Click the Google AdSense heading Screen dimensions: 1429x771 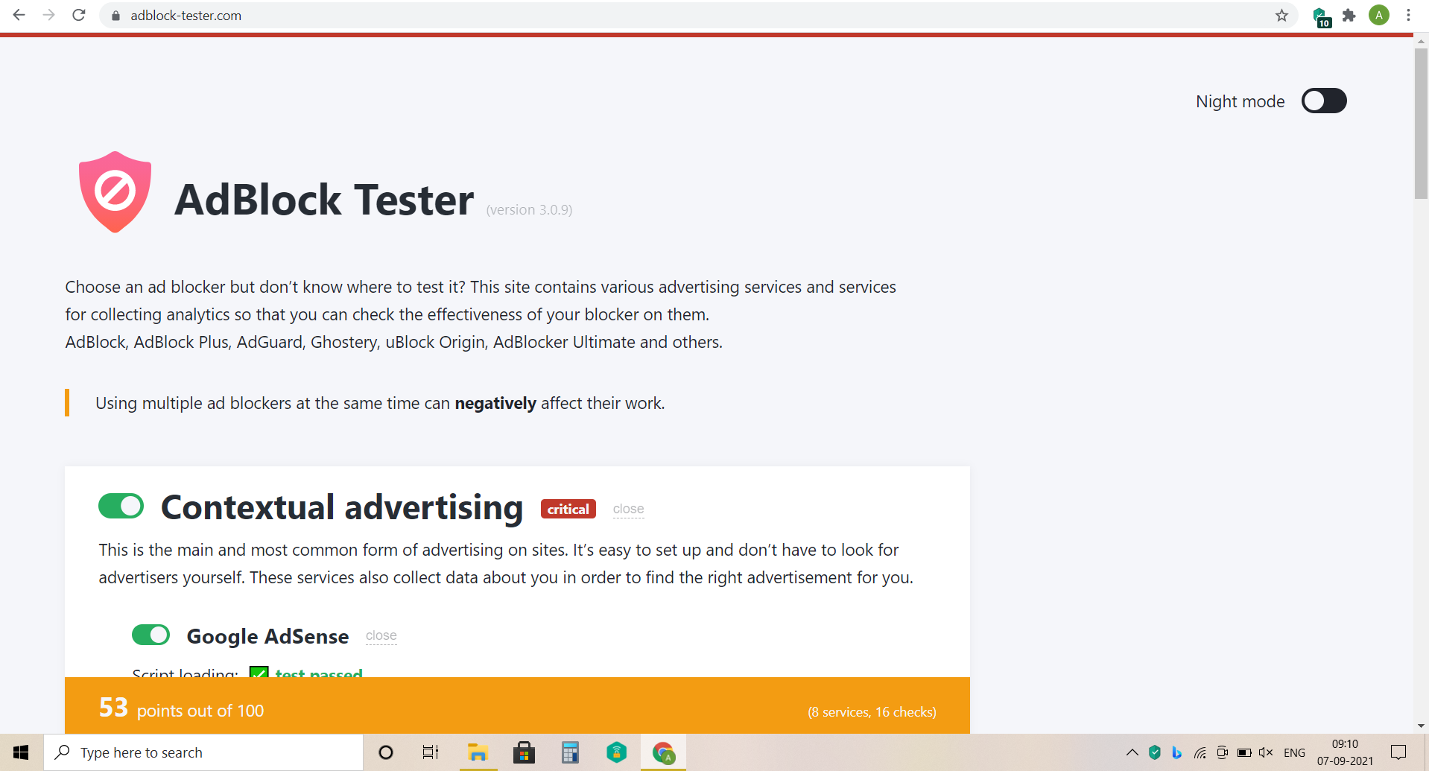click(x=267, y=636)
